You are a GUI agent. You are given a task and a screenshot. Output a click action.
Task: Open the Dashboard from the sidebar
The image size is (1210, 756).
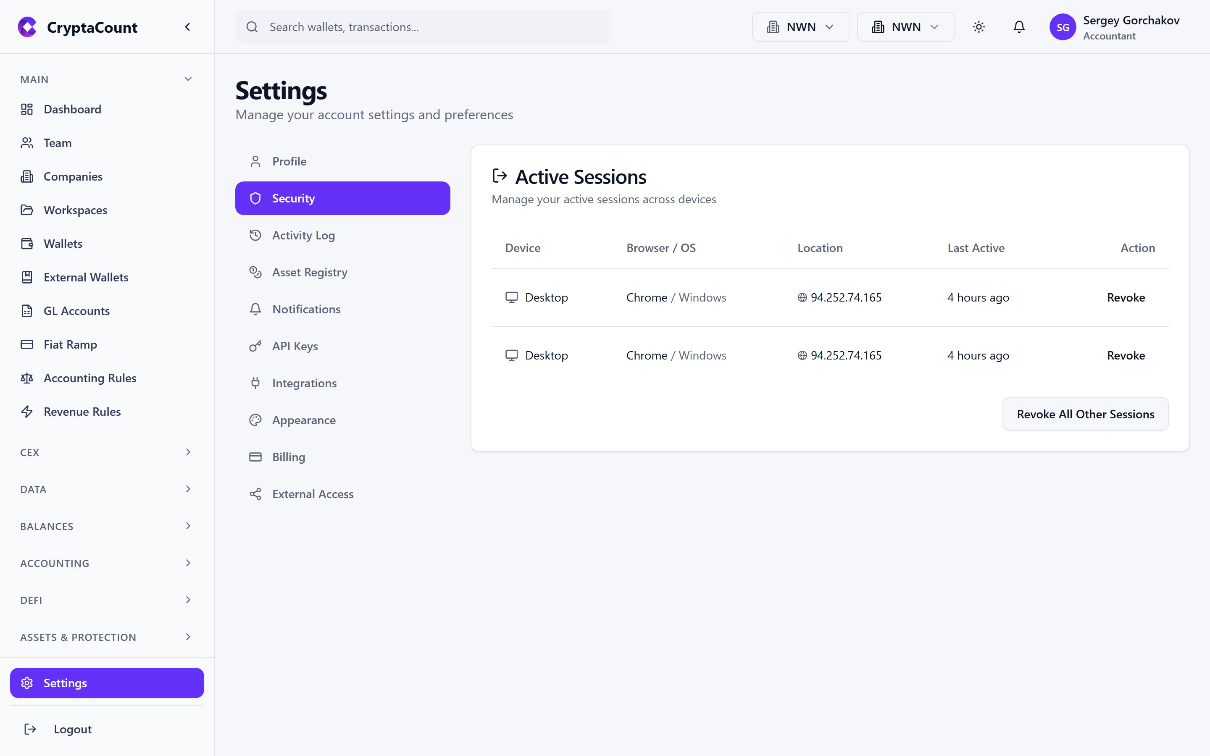pos(73,109)
